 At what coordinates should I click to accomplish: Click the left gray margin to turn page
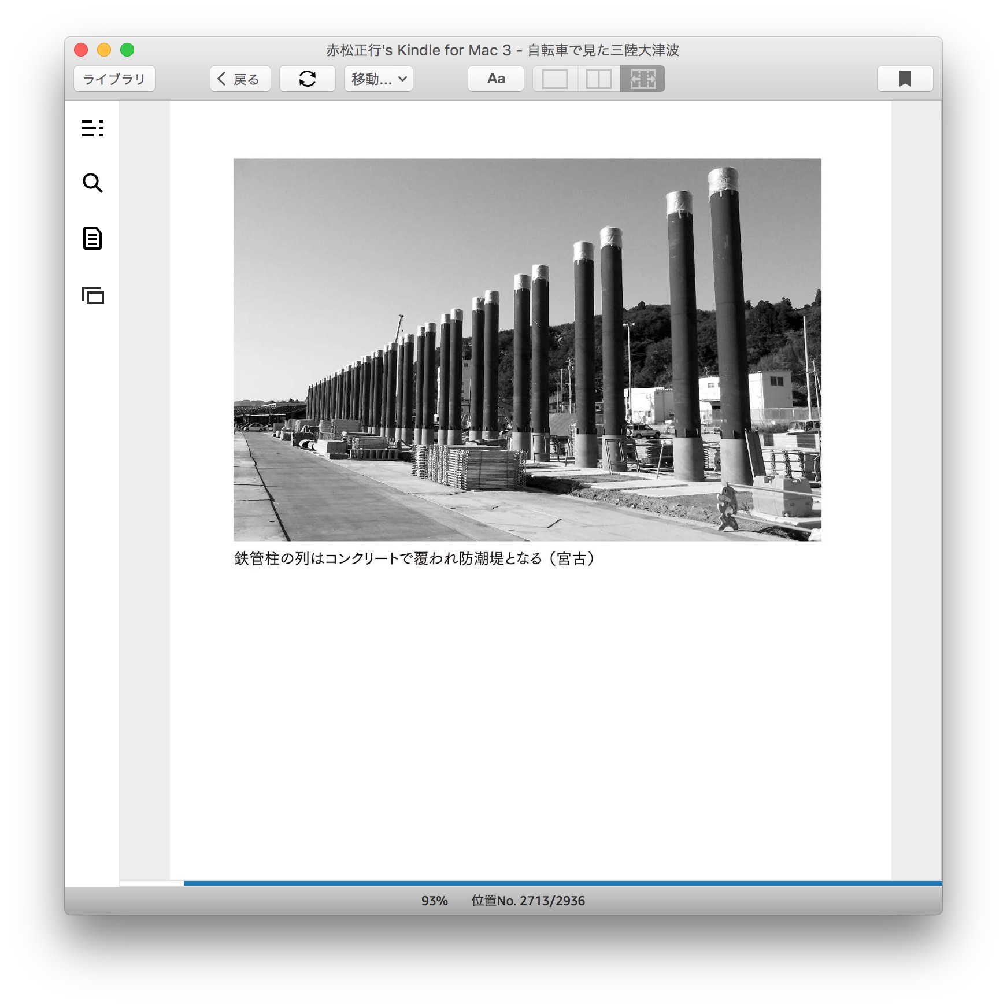pyautogui.click(x=145, y=490)
